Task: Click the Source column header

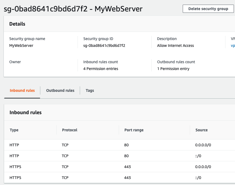Action: (x=202, y=130)
